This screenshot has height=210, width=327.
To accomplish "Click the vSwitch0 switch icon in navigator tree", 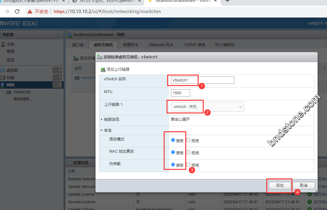I will point(9,92).
